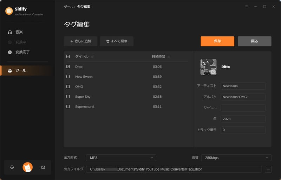Click the 年 field showing 2023
This screenshot has height=180, width=281.
243,119
